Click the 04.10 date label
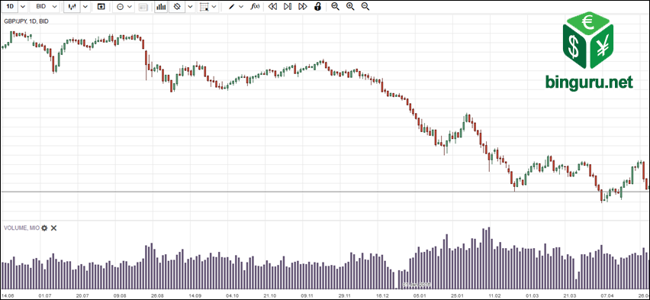This screenshot has height=300, width=650. (233, 295)
